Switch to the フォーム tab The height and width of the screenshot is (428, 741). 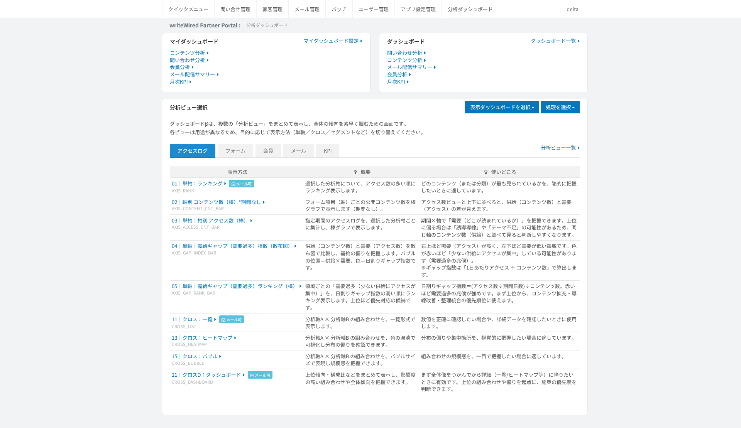pyautogui.click(x=235, y=151)
